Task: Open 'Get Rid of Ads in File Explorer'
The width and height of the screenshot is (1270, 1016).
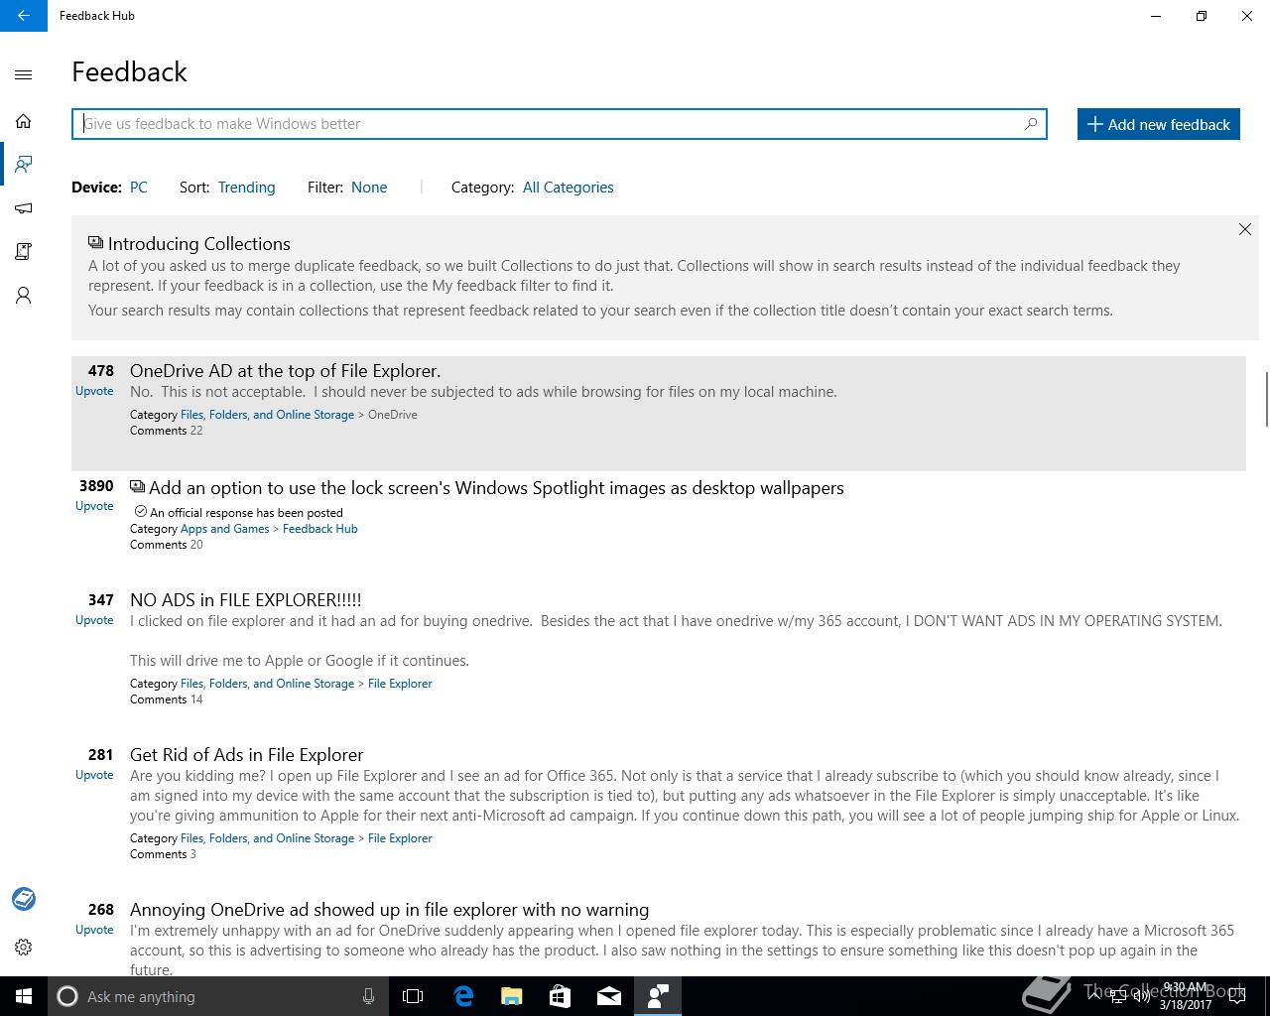Action: click(x=247, y=755)
